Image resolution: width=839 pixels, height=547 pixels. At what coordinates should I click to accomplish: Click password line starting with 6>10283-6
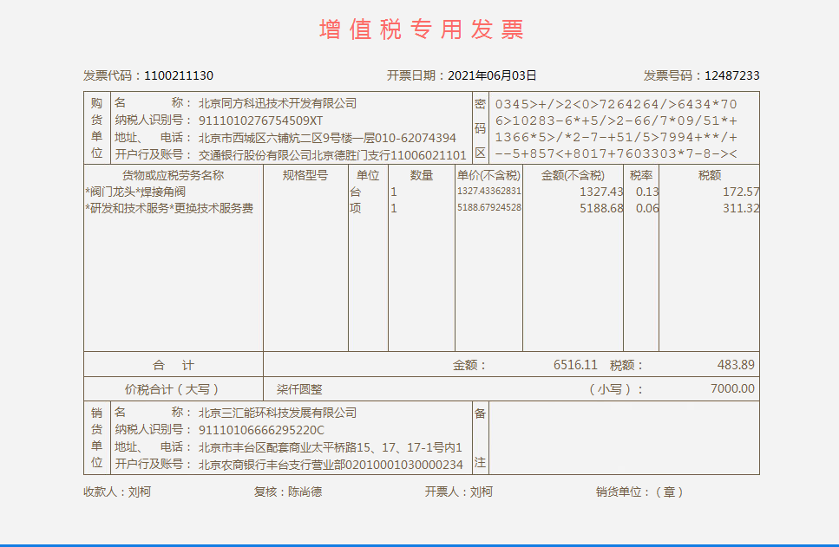pos(616,120)
